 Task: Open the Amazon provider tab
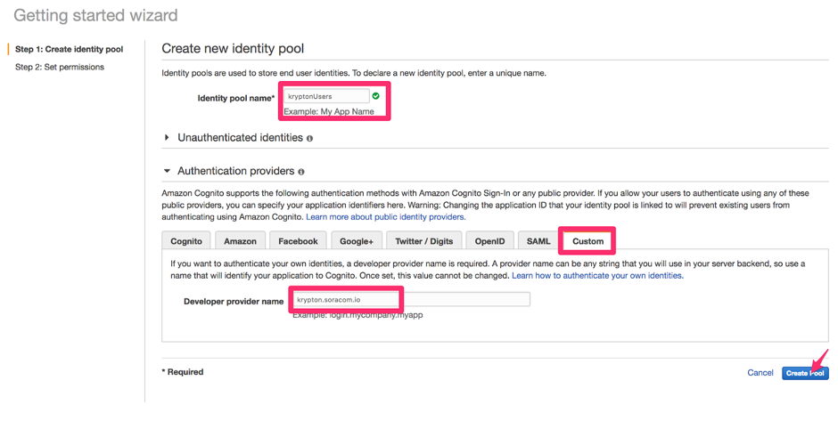pyautogui.click(x=240, y=241)
